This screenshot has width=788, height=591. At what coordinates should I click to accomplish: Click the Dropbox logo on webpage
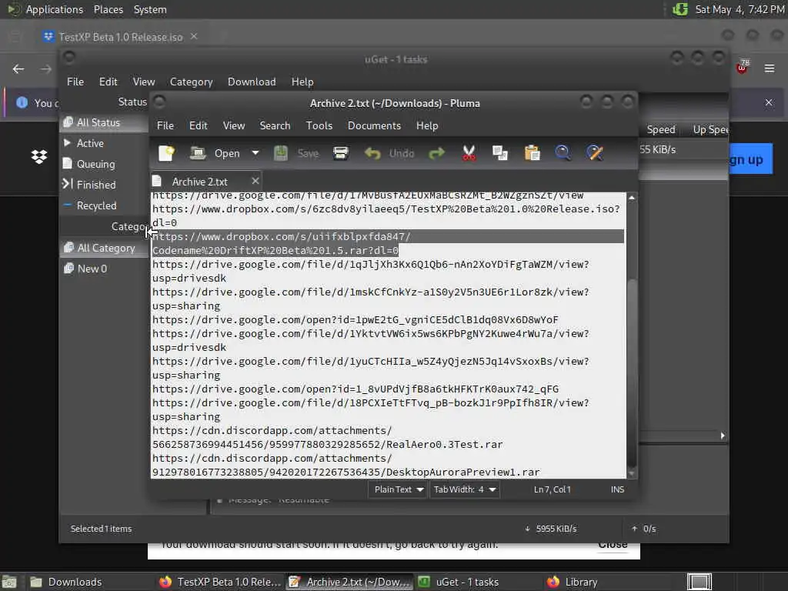point(39,157)
